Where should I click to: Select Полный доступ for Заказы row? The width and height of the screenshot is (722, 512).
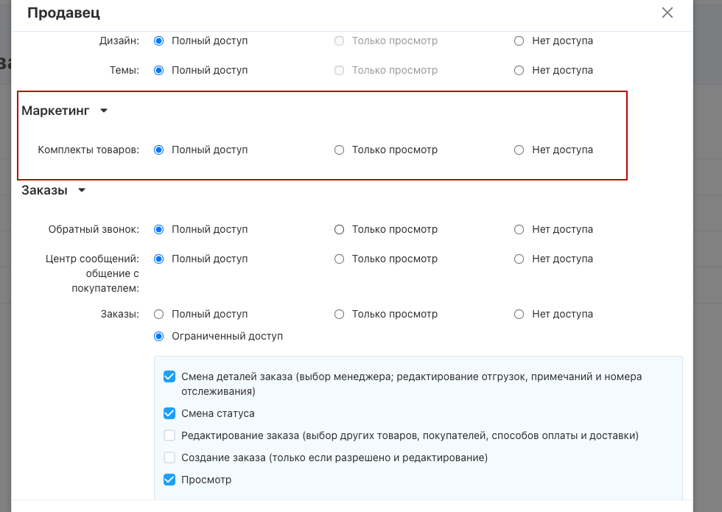[159, 314]
